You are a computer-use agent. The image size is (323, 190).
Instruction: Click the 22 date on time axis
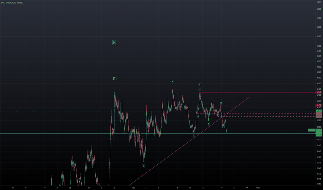pos(70,188)
